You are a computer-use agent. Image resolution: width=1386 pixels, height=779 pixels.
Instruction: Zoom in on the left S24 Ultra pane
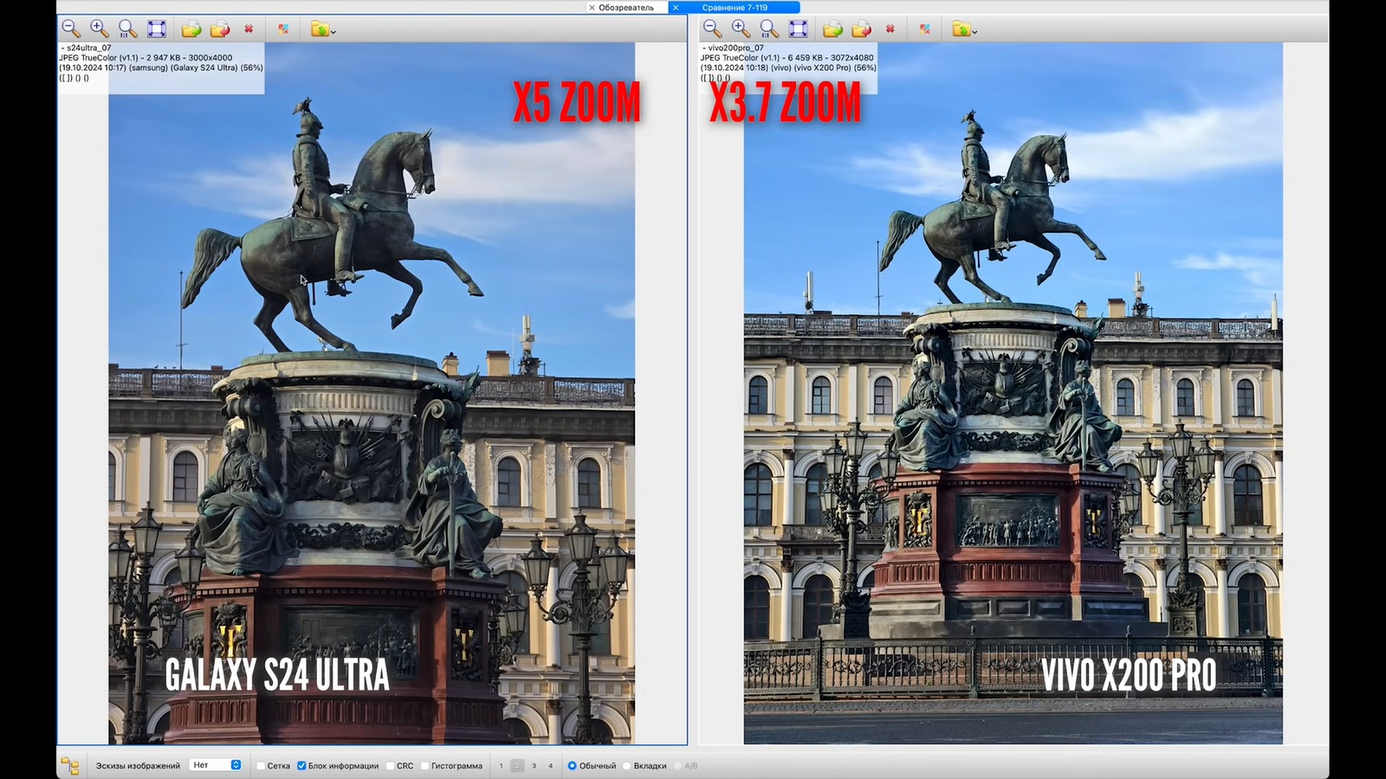(x=100, y=29)
